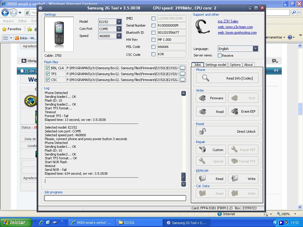Enable the IMEI checkbox
The height and width of the screenshot is (227, 303).
coord(154,19)
